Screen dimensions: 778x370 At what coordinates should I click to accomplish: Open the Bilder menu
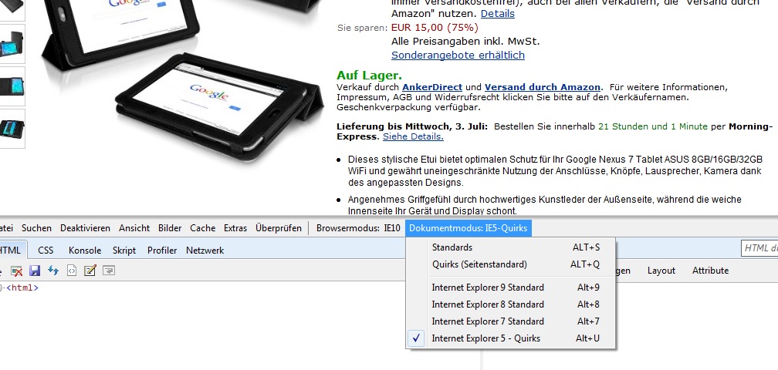170,228
